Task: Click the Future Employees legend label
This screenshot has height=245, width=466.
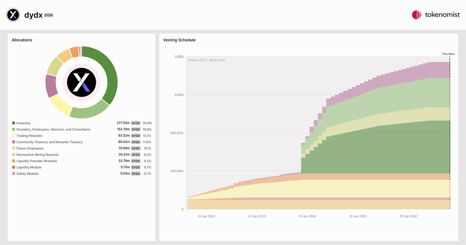Action: 30,149
